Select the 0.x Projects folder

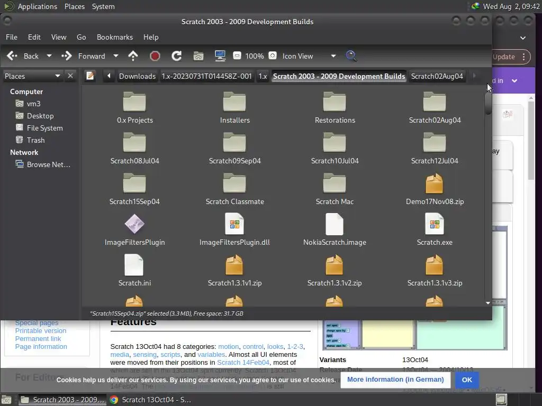pyautogui.click(x=135, y=108)
